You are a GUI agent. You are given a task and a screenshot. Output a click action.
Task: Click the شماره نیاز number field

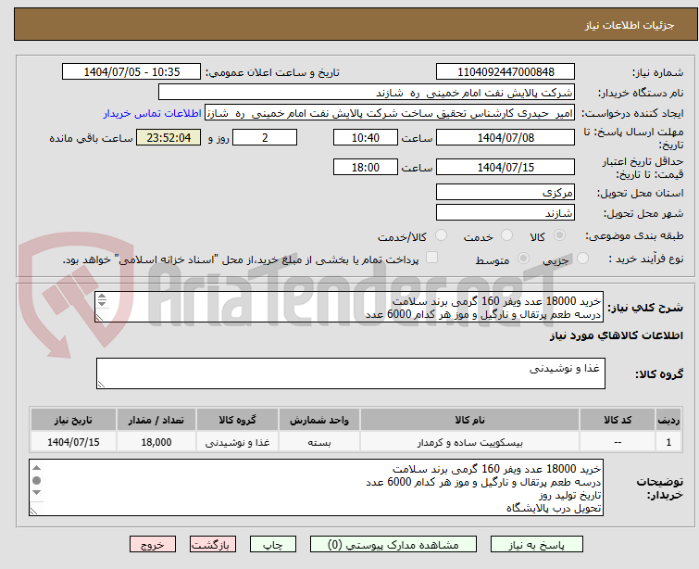tap(506, 72)
